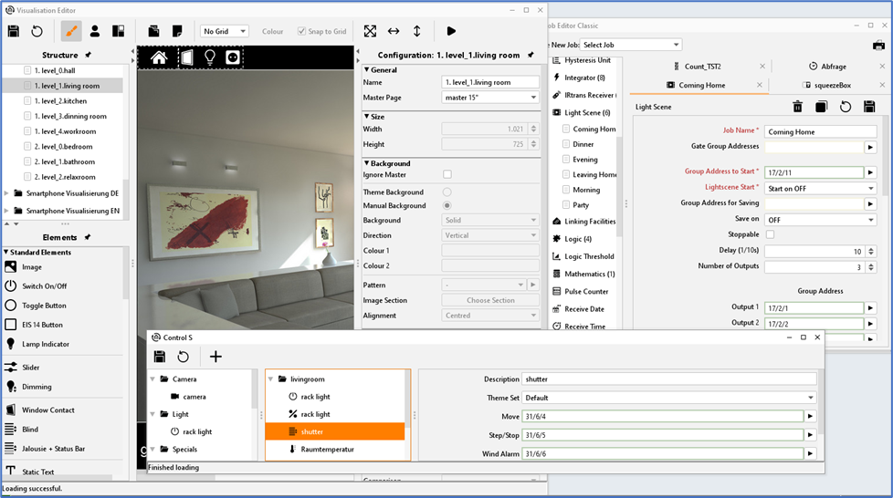Click the save icon in Visualisation Editor toolbar

[14, 31]
